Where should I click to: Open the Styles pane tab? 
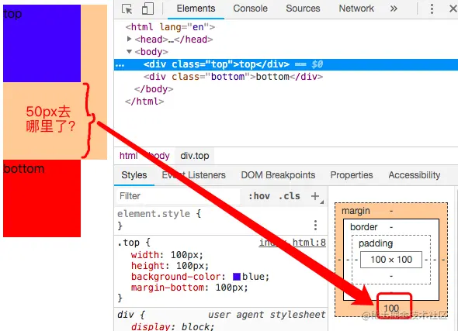pos(134,175)
